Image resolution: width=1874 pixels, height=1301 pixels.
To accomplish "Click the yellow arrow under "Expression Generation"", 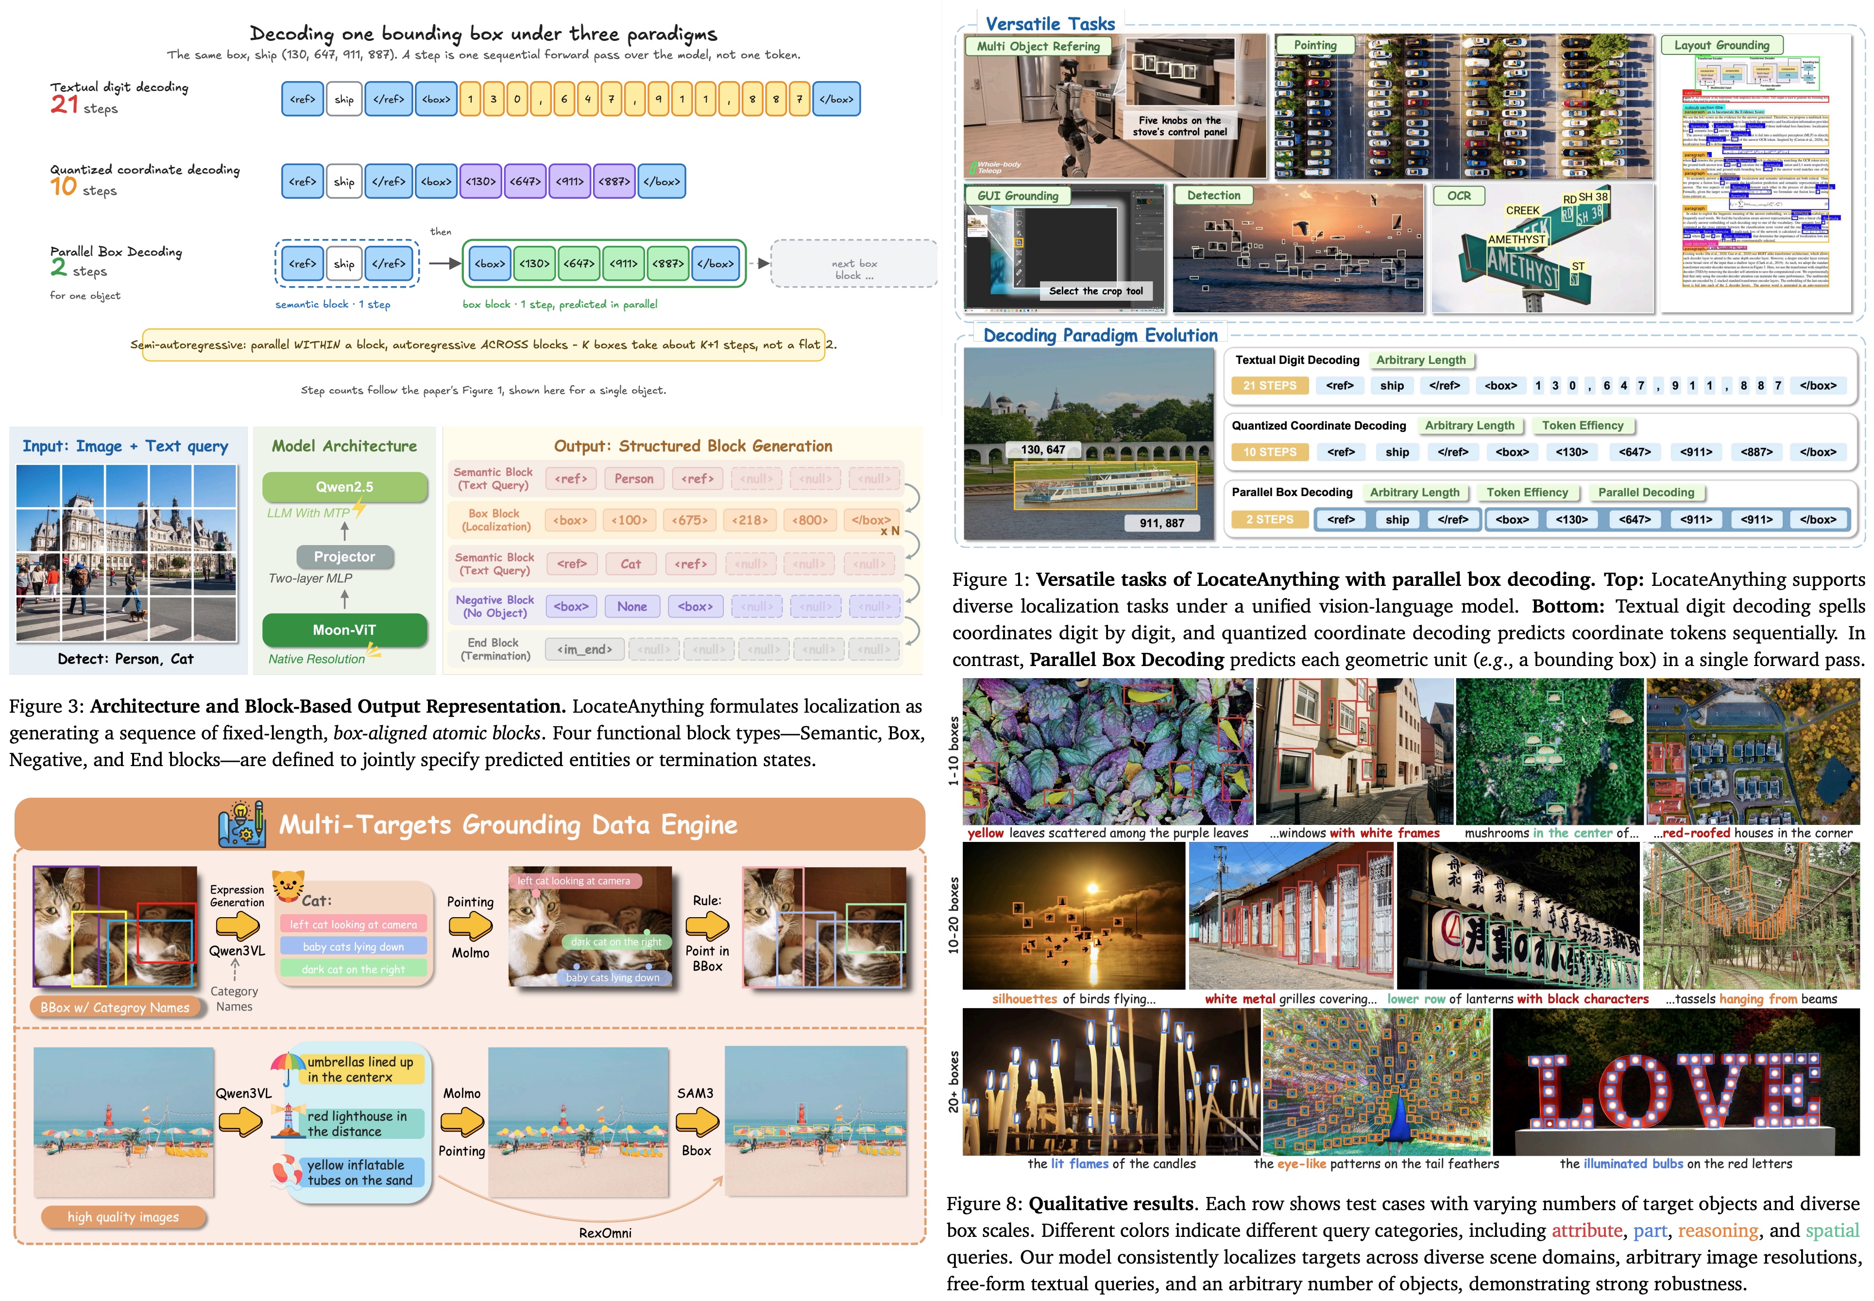I will click(x=237, y=926).
